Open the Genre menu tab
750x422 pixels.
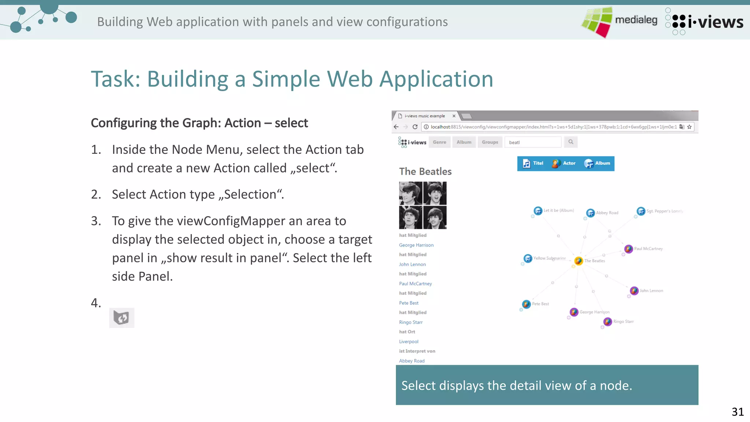(439, 142)
